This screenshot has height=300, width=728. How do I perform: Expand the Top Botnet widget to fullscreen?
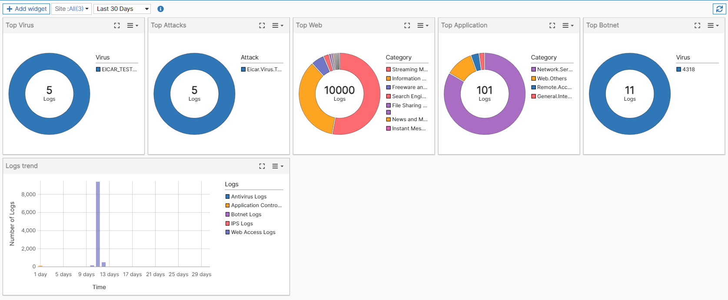698,26
